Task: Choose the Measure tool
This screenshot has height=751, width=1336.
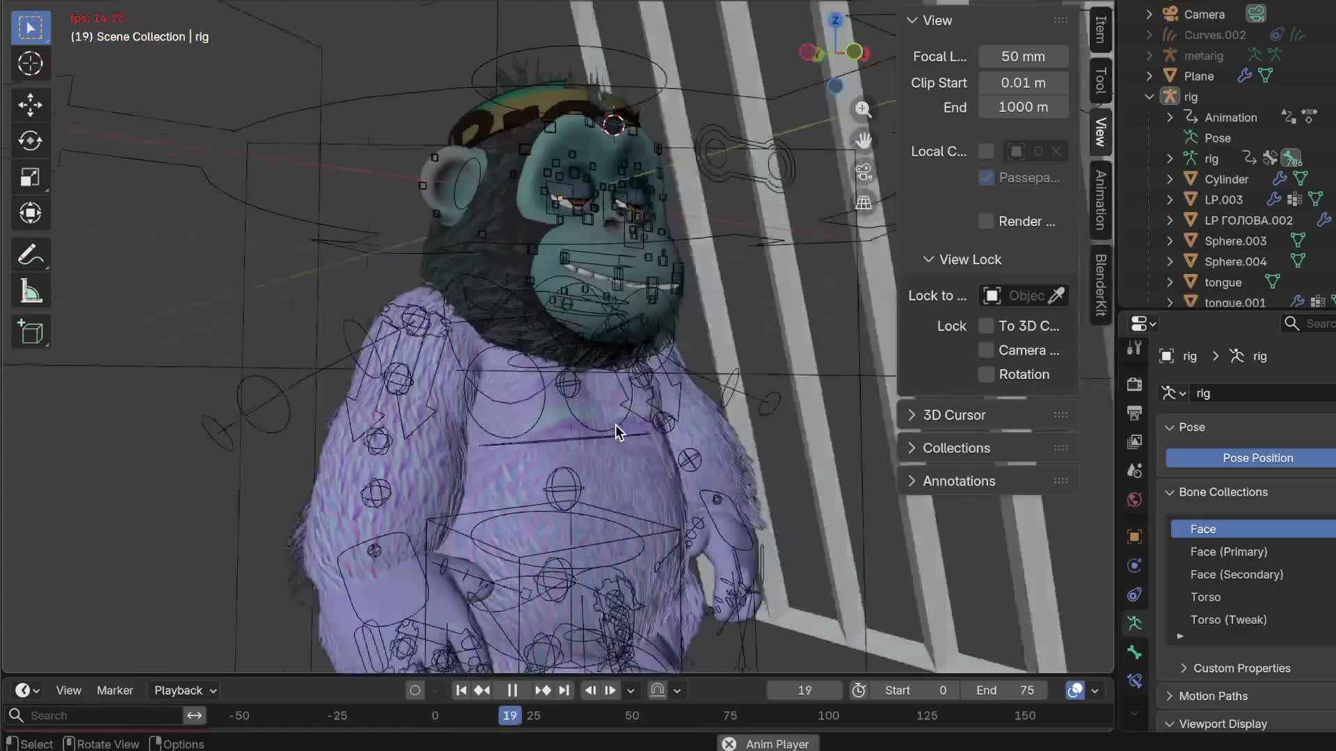Action: tap(30, 291)
